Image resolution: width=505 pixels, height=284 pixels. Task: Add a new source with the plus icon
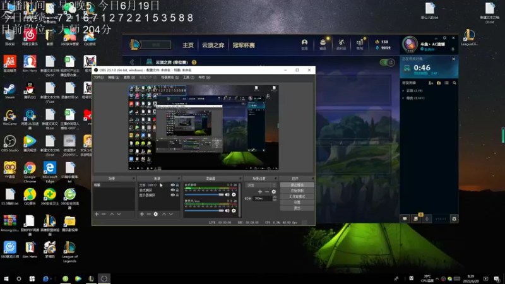click(141, 214)
